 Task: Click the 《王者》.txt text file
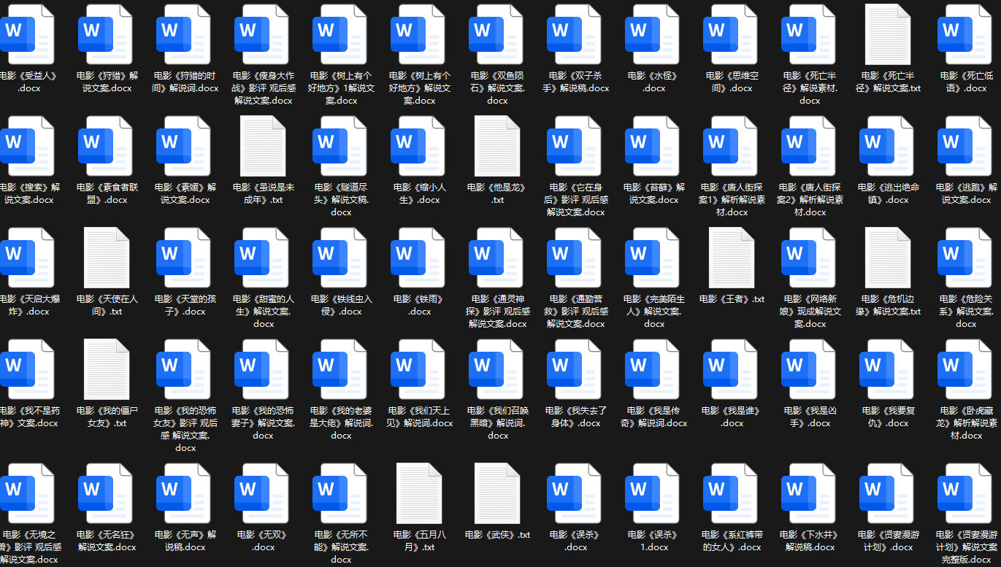731,256
